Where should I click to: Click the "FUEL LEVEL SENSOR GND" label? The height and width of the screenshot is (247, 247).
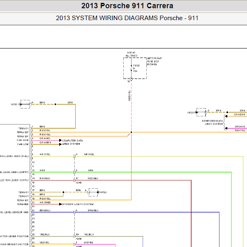(14, 212)
